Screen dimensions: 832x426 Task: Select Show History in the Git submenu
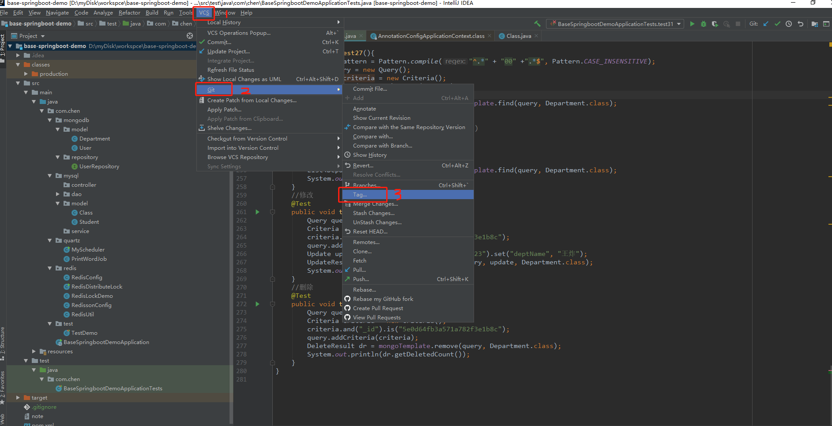pyautogui.click(x=408, y=155)
